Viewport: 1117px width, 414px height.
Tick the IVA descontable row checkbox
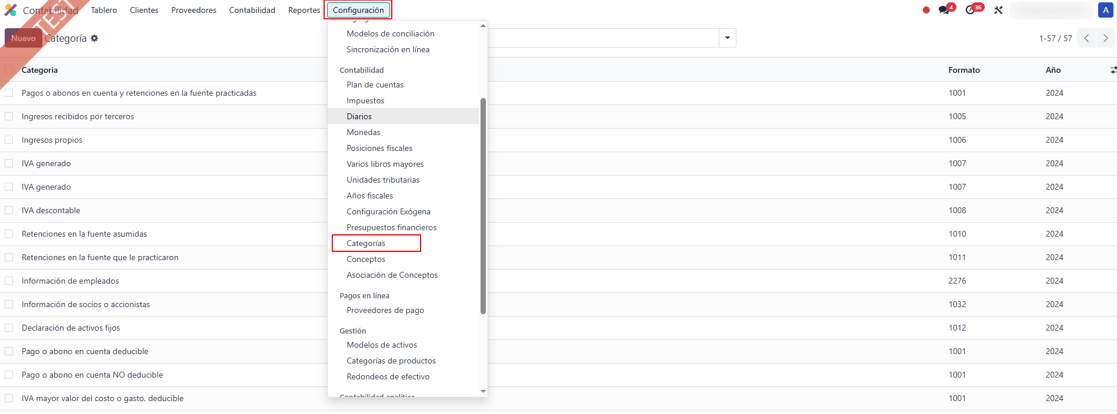[x=9, y=210]
